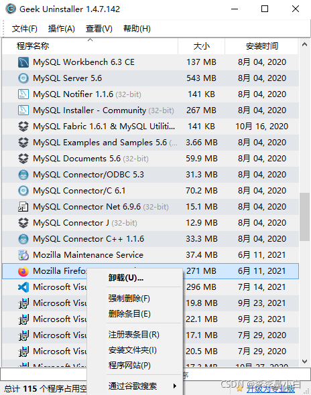Click the Mozilla Maintenance Service icon
311x395 pixels.
pyautogui.click(x=23, y=255)
